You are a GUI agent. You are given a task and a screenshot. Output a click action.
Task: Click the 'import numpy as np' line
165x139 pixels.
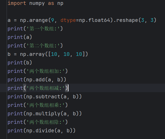(35, 3)
